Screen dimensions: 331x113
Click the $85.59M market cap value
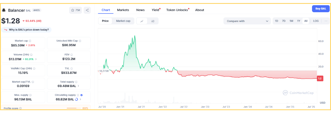tap(18, 45)
